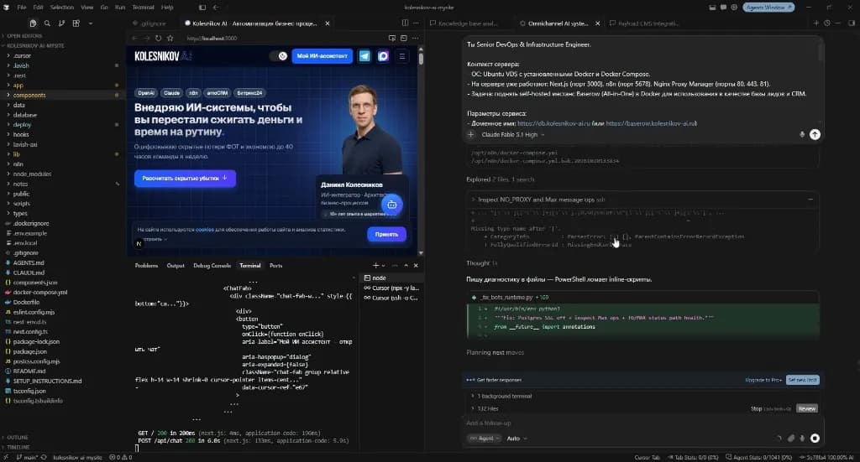Open the Terminal menu
Screen dimensions: 860x462
click(143, 8)
